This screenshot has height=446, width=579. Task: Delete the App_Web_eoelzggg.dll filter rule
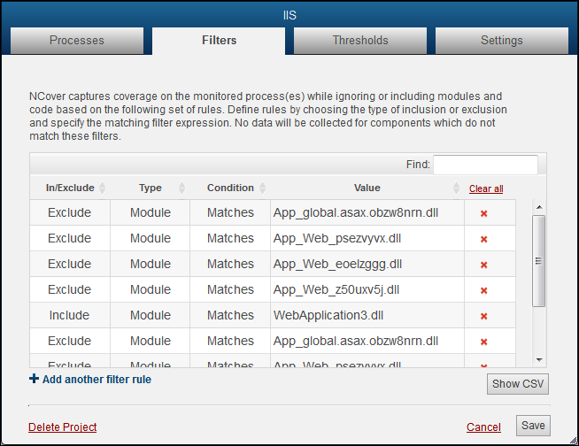[x=484, y=265]
